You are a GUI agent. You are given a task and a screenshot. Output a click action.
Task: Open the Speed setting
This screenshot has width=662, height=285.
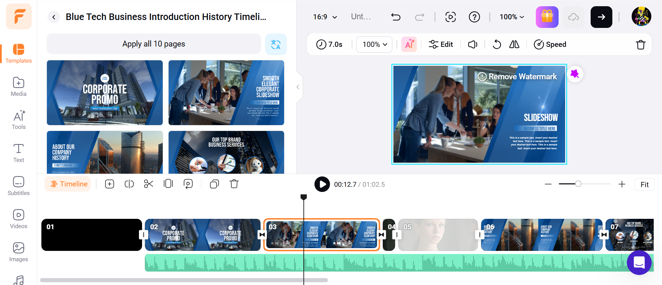(550, 44)
